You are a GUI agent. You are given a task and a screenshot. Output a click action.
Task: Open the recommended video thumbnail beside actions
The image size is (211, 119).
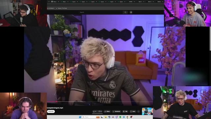[147, 111]
